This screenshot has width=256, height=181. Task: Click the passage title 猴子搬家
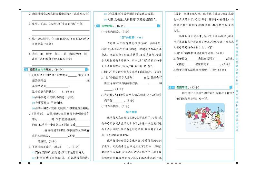tap(132, 112)
